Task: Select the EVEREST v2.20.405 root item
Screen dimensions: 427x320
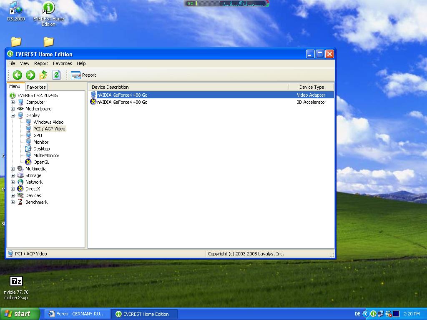Action: click(x=38, y=95)
